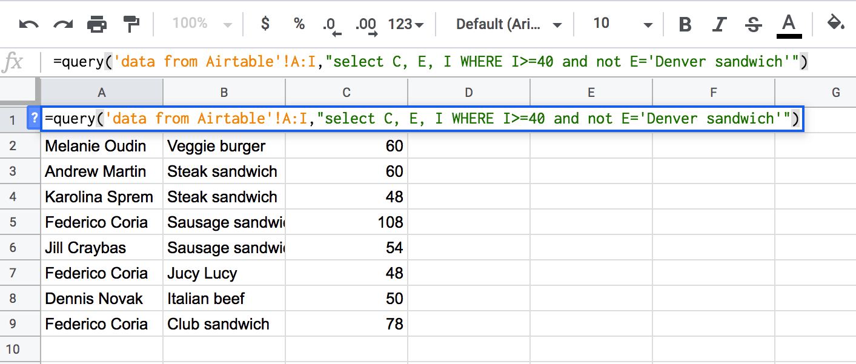Viewport: 856px width, 364px height.
Task: Select column D header
Action: point(469,92)
